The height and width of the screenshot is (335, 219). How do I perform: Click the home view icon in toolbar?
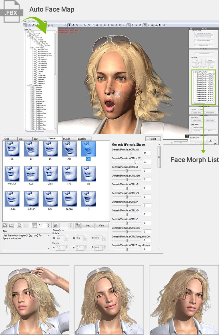[65, 25]
